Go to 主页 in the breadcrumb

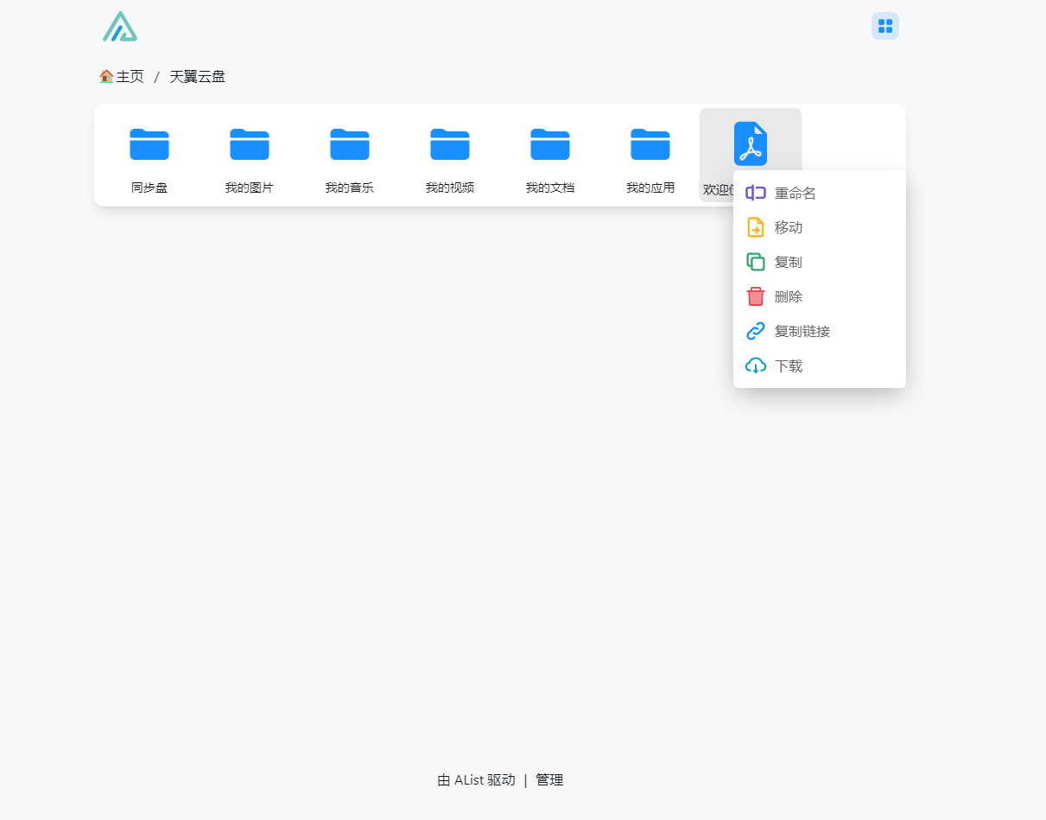(x=130, y=77)
